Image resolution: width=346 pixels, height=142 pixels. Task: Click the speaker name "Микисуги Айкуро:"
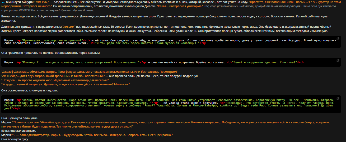click(x=20, y=2)
